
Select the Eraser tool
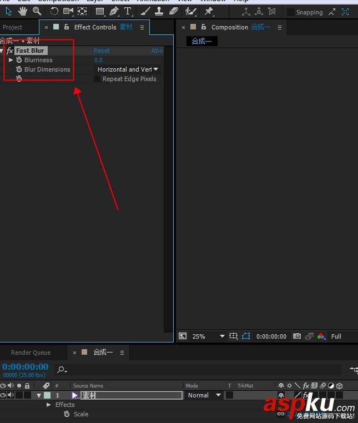(x=174, y=11)
